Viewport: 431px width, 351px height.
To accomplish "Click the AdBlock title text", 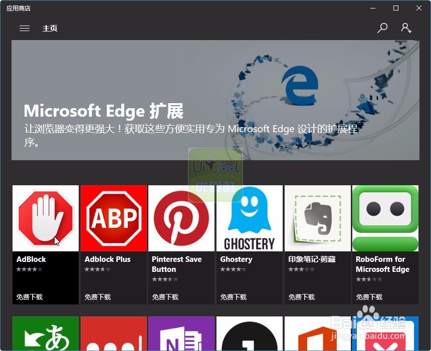I will [31, 259].
